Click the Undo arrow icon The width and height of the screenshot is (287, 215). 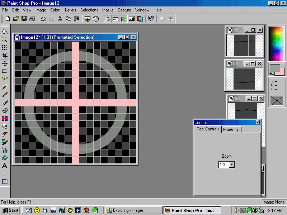43,19
